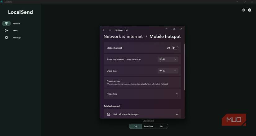Close the LocalSend window
The height and width of the screenshot is (136, 256).
(252, 2)
